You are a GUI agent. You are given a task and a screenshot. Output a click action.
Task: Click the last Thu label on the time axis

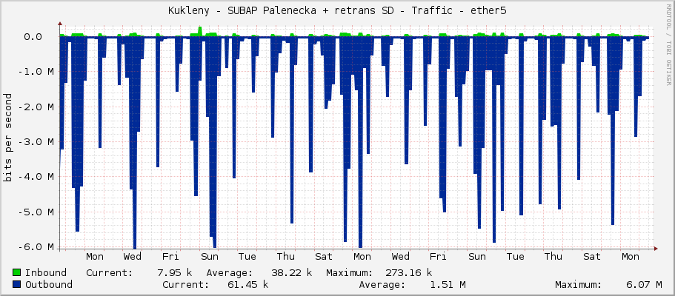coord(553,257)
